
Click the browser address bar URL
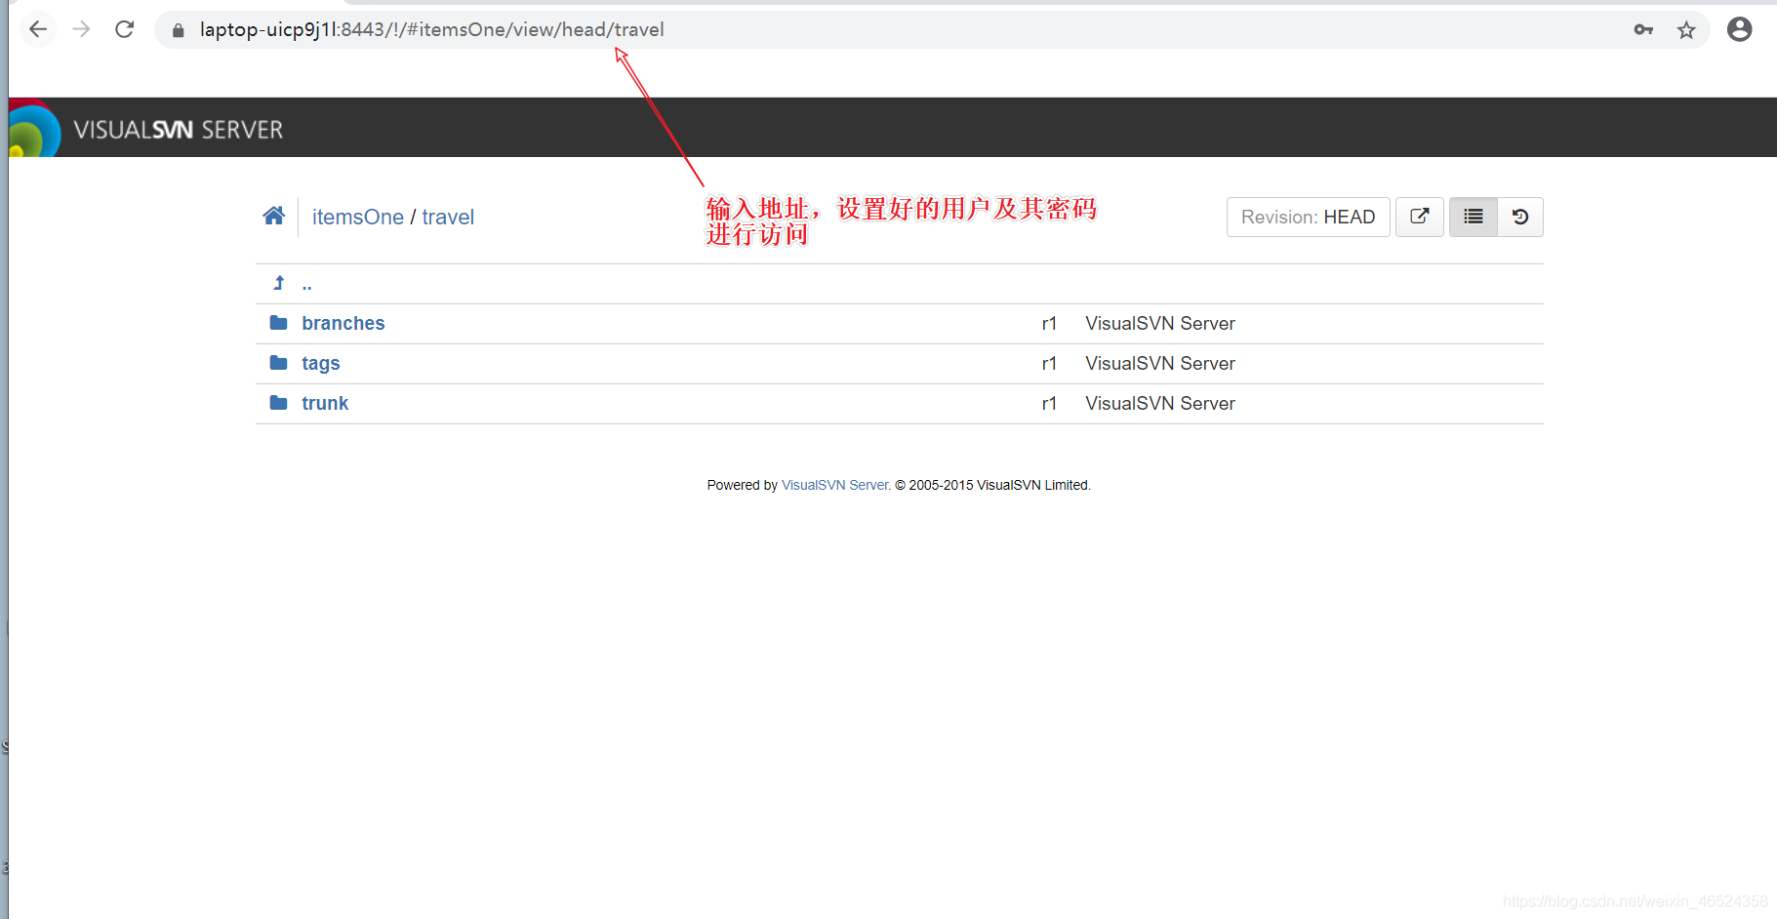431,29
